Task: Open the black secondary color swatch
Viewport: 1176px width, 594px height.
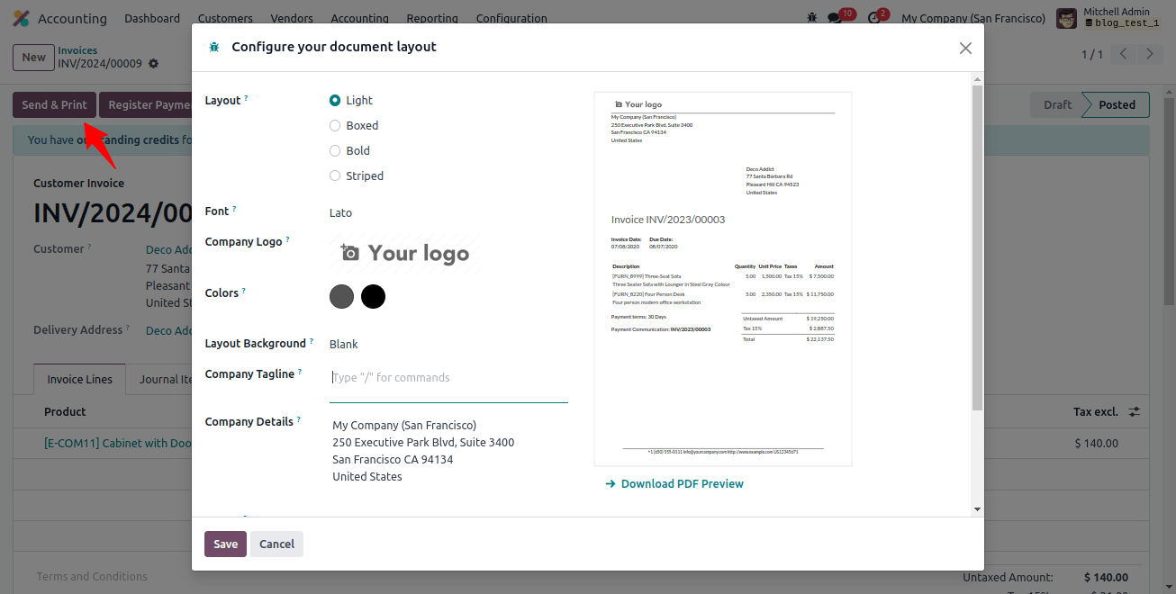Action: (373, 296)
